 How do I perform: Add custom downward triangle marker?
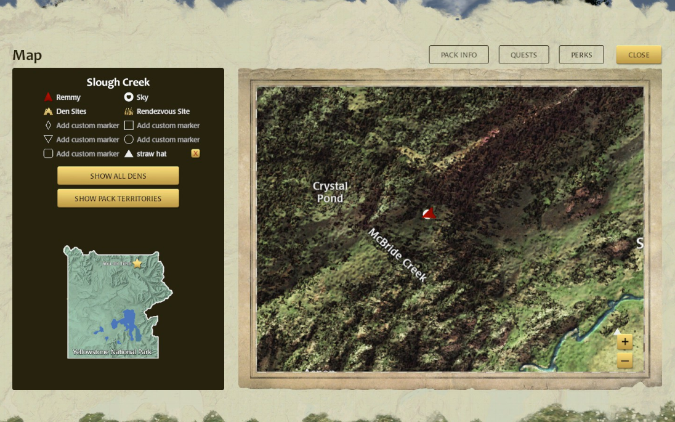[48, 139]
